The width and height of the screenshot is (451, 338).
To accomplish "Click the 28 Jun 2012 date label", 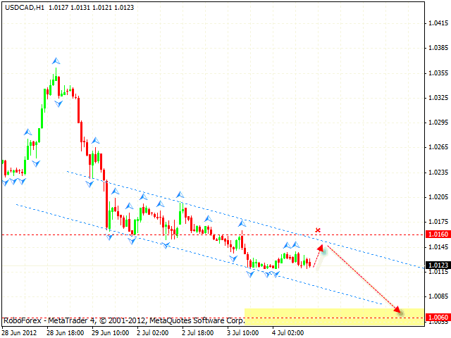I will (20, 332).
